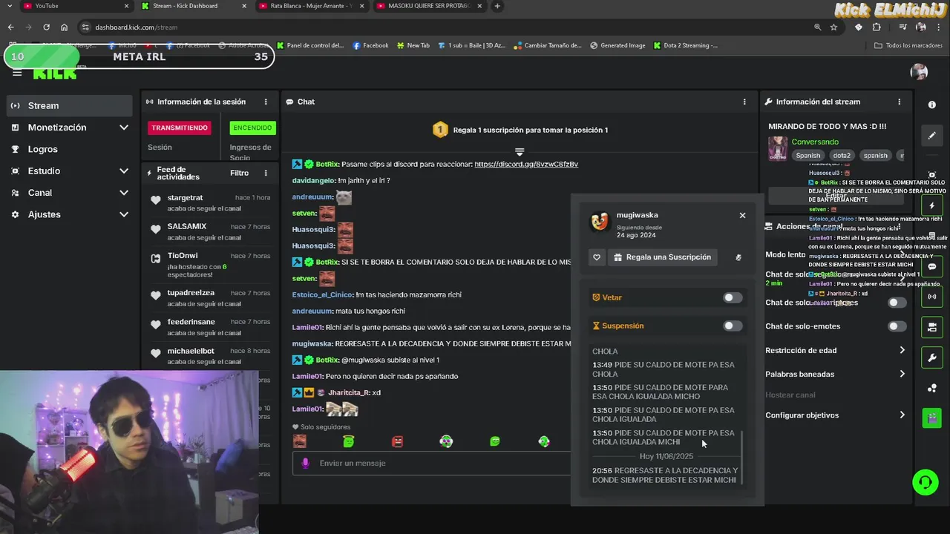Open Configurar objetivos settings
The height and width of the screenshot is (534, 950).
836,415
